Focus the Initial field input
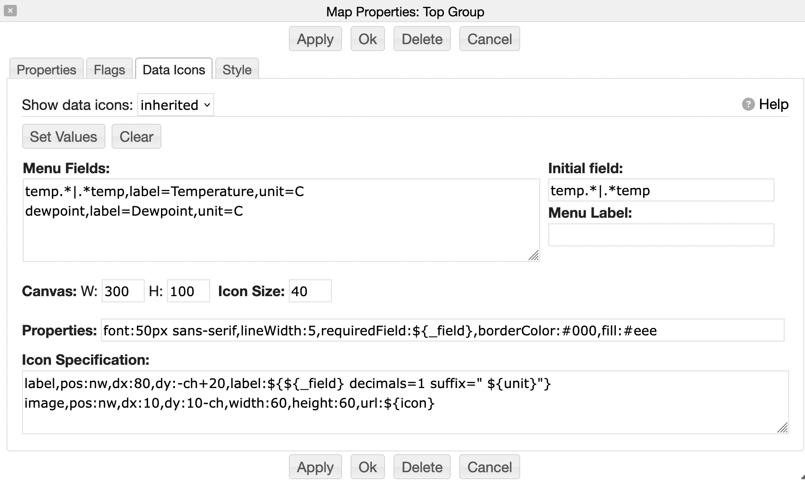This screenshot has height=482, width=805. (660, 190)
